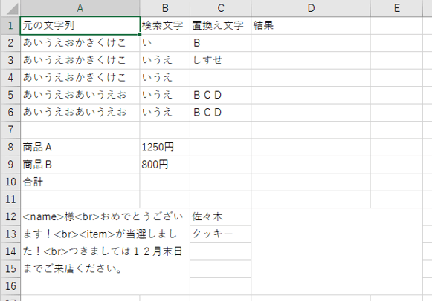Click cell B2 containing 'い'
Screen dimensions: 432x301
pyautogui.click(x=165, y=43)
